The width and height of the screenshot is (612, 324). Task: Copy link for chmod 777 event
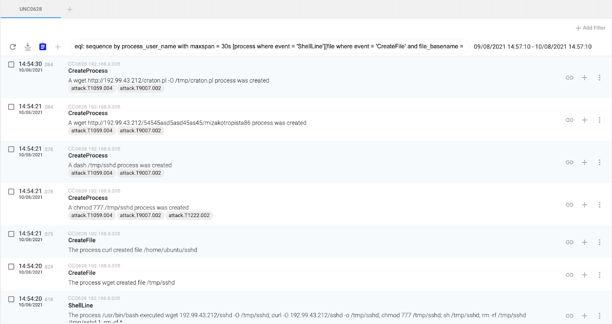(570, 205)
